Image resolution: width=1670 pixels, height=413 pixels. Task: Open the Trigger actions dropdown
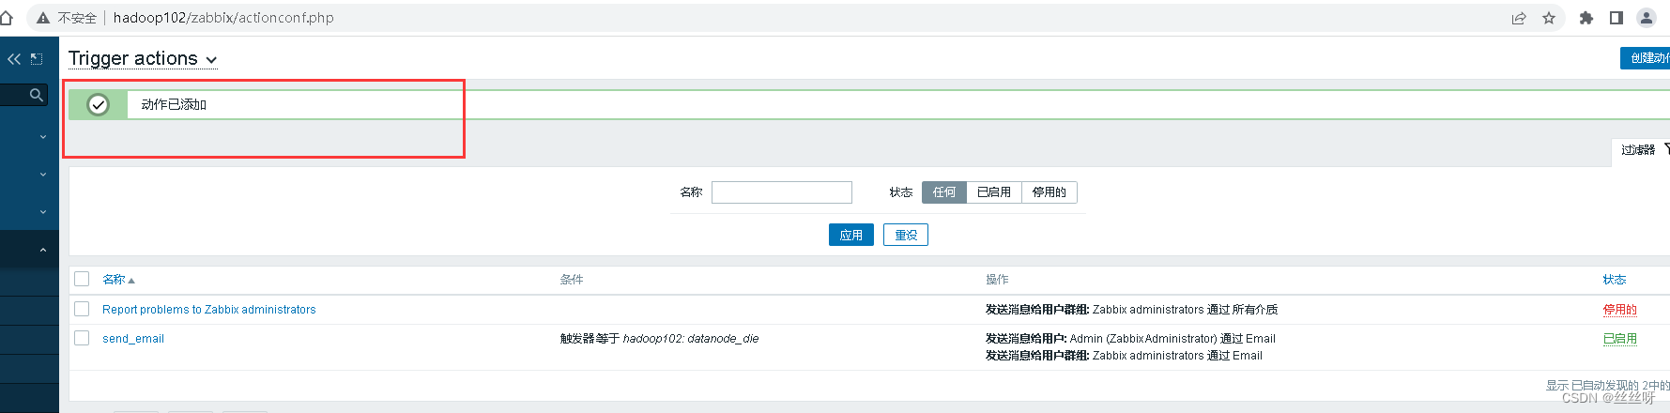point(143,59)
